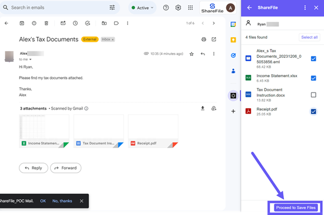Print the email conversation

tap(204, 39)
